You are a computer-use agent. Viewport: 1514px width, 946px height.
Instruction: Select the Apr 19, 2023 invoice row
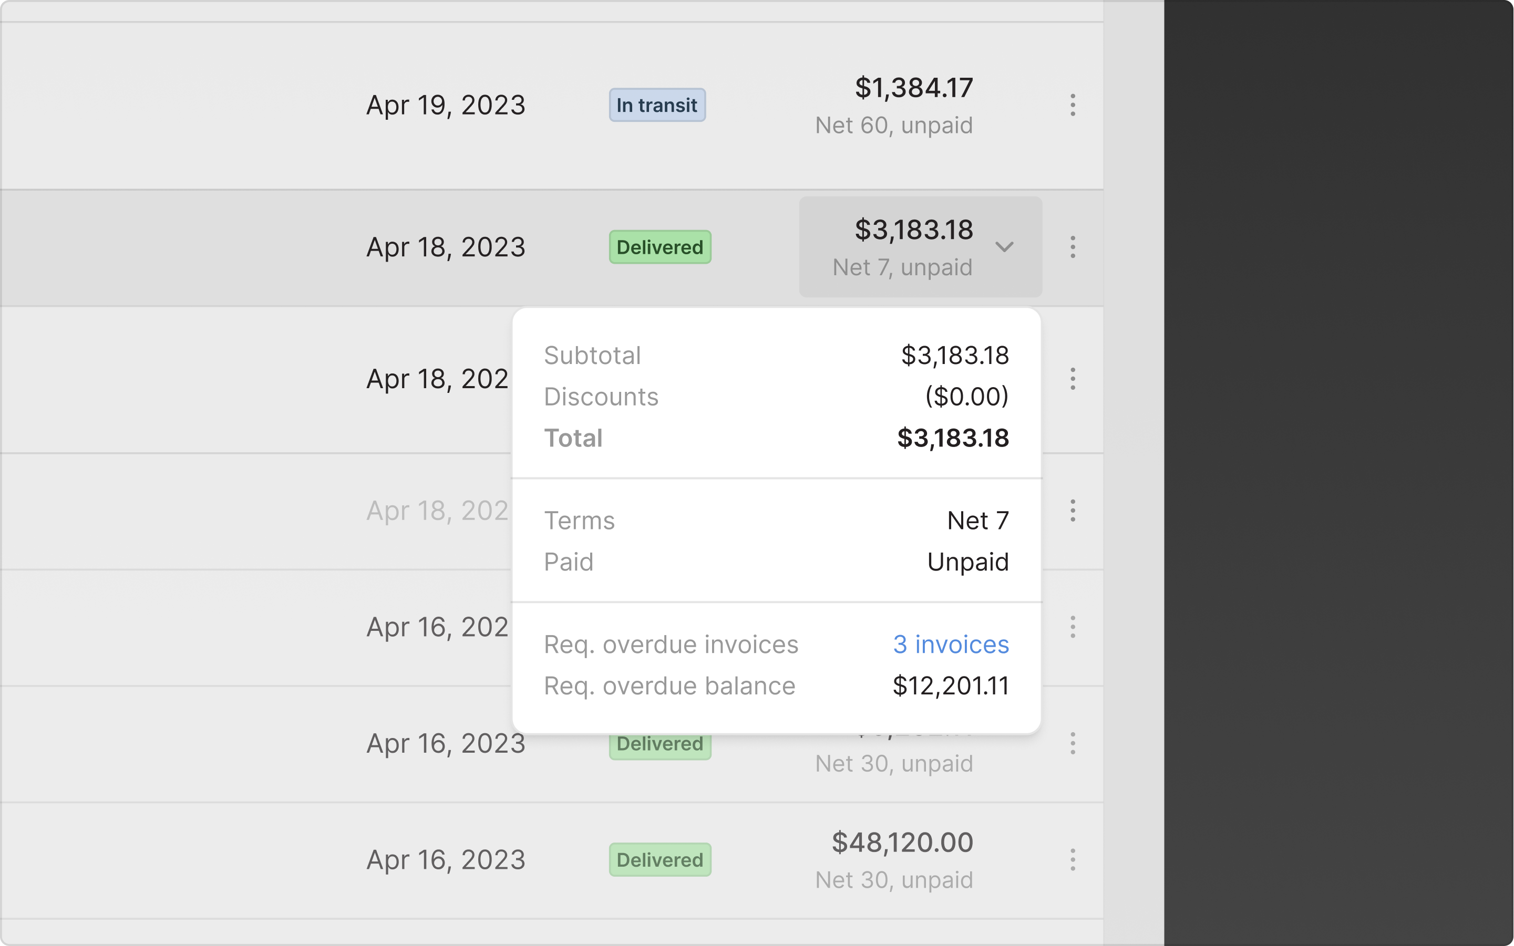click(446, 105)
